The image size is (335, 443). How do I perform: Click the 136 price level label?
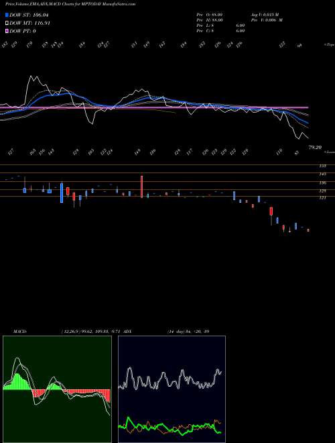(322, 183)
